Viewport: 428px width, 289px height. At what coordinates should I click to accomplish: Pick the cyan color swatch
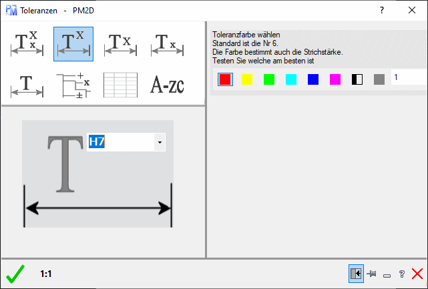point(291,79)
